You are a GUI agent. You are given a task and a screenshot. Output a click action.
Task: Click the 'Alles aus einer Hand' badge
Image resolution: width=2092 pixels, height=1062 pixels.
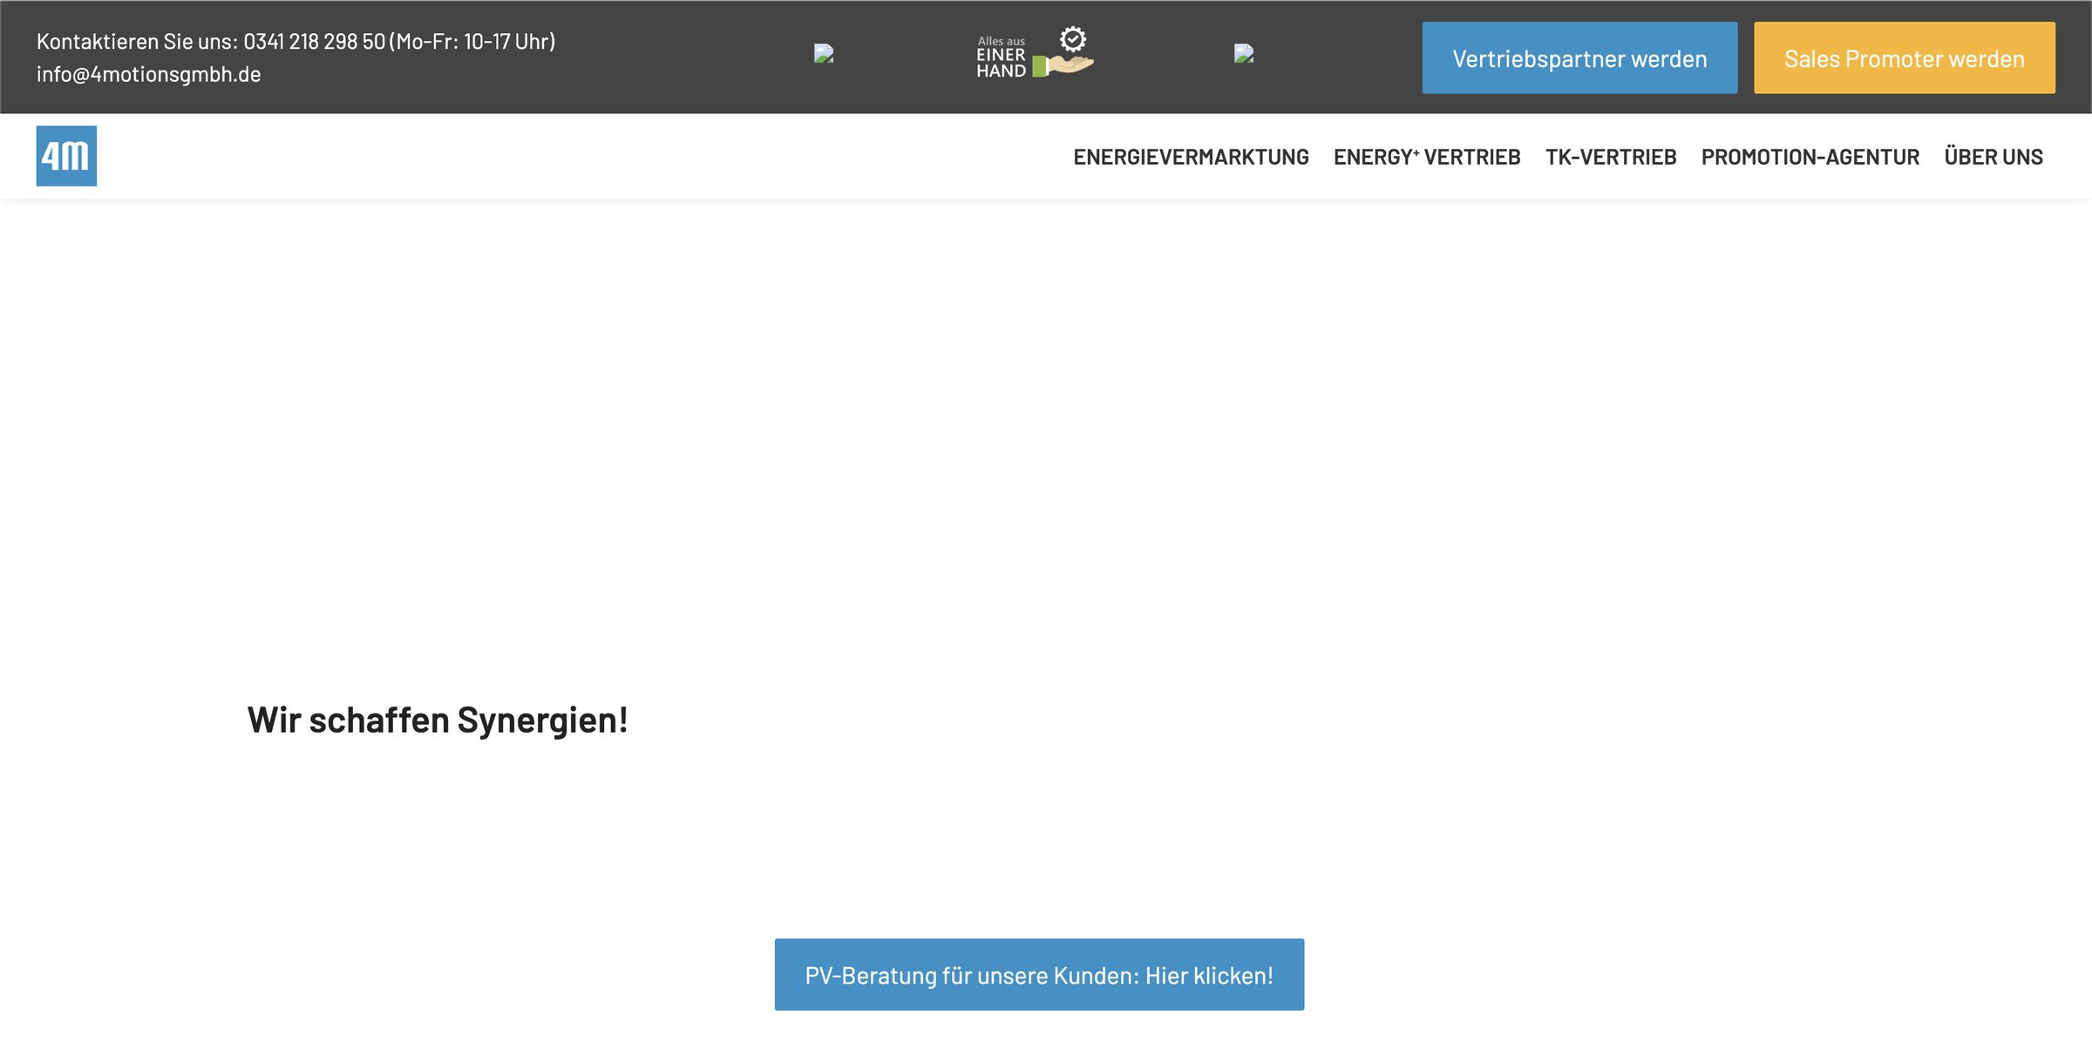click(1035, 54)
